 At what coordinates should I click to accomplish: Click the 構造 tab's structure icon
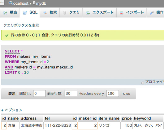(5, 13)
